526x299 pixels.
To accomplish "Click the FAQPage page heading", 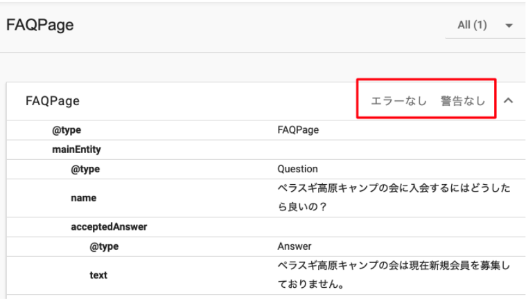I will (x=40, y=26).
